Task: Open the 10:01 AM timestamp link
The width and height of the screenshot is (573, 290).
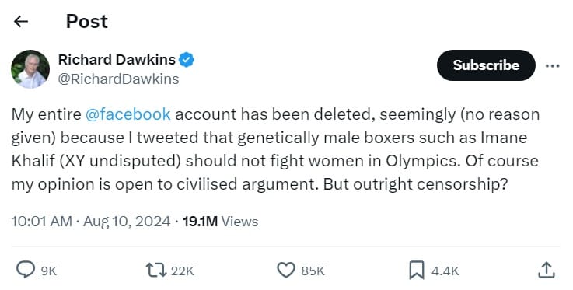Action: click(x=42, y=222)
